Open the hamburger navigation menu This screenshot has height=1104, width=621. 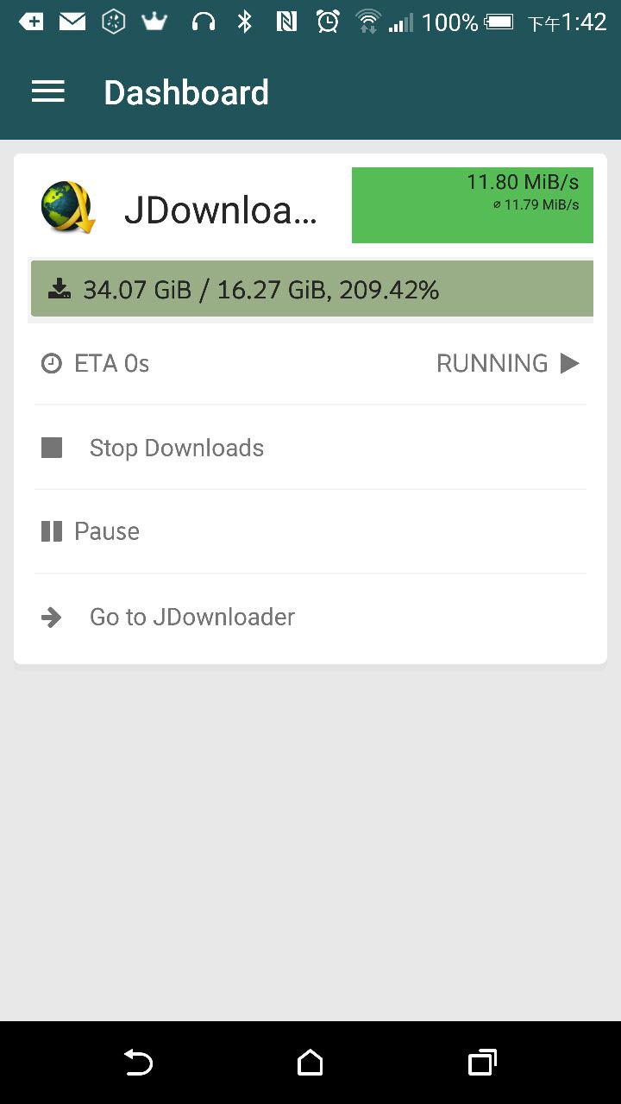click(x=48, y=92)
